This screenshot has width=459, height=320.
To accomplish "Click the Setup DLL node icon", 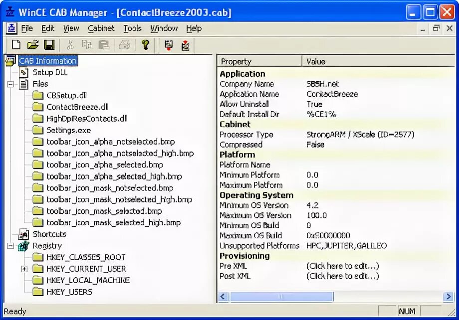I will point(24,72).
